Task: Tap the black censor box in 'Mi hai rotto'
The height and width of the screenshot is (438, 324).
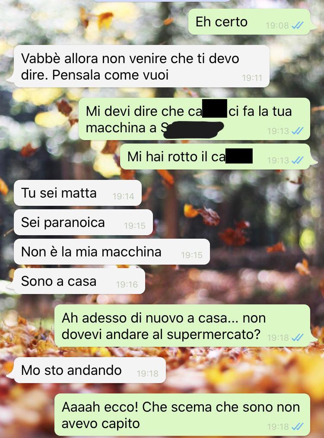Action: (x=239, y=156)
